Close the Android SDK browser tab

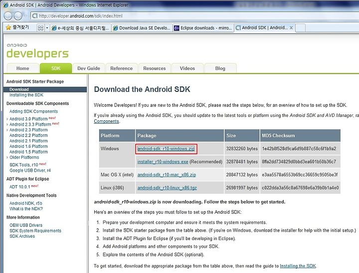[291, 28]
